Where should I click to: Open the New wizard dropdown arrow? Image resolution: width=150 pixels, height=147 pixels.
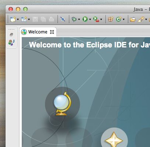pyautogui.click(x=18, y=19)
